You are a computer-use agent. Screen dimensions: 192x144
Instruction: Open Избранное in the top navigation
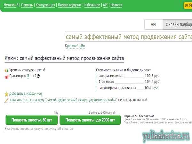click(x=92, y=5)
